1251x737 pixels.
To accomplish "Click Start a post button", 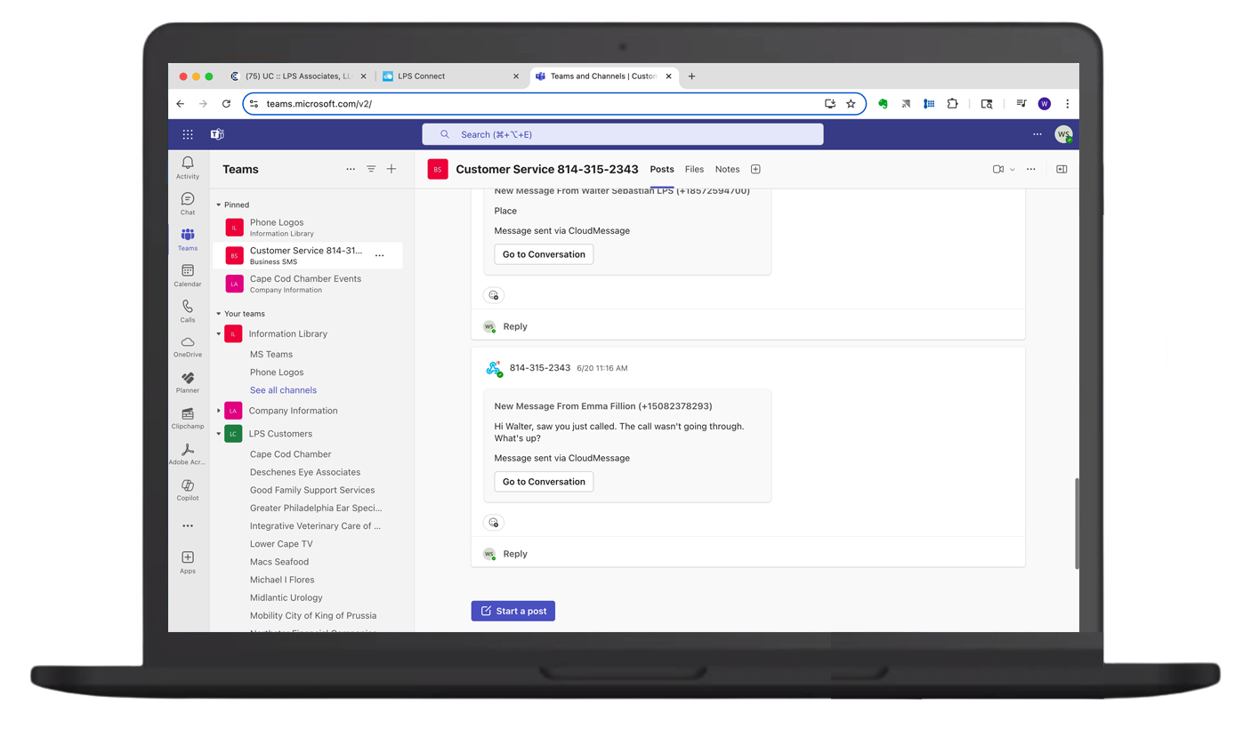I will [x=513, y=611].
